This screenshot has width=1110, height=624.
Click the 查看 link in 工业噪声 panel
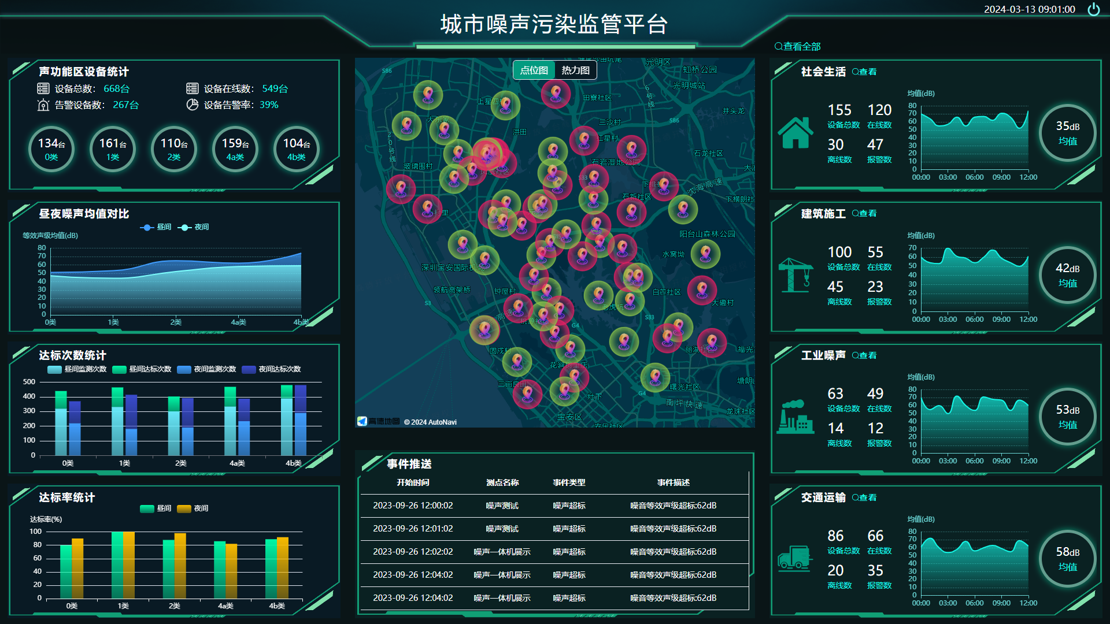coord(865,355)
